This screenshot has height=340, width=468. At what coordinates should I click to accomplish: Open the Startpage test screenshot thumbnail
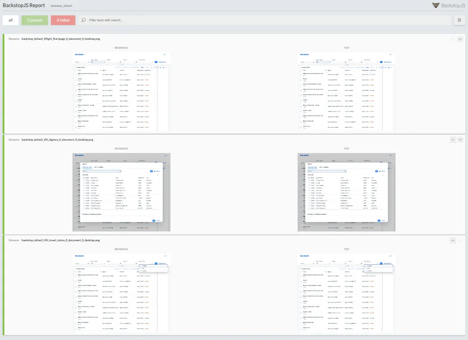(346, 91)
